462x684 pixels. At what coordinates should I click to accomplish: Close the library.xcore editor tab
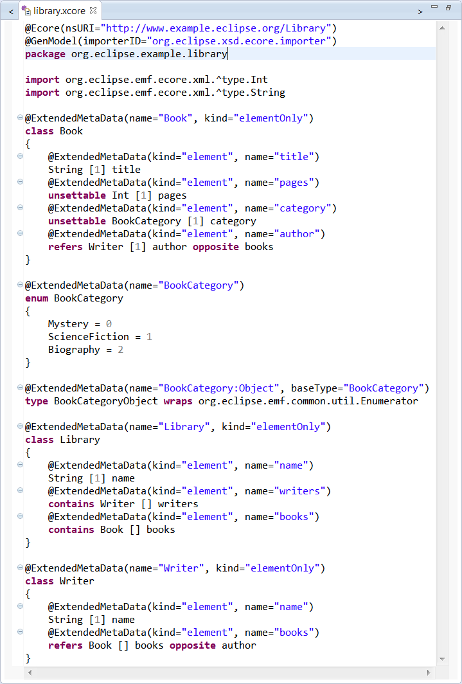point(93,11)
